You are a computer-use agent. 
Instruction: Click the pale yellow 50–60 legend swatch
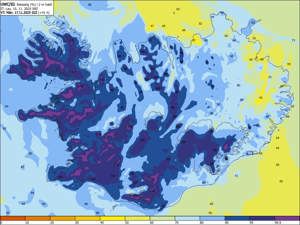[137, 218]
